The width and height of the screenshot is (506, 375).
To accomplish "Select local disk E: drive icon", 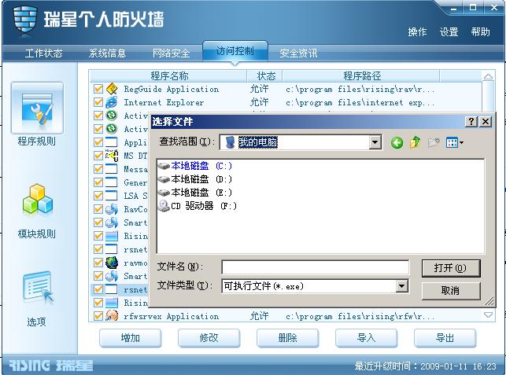I will (x=164, y=193).
